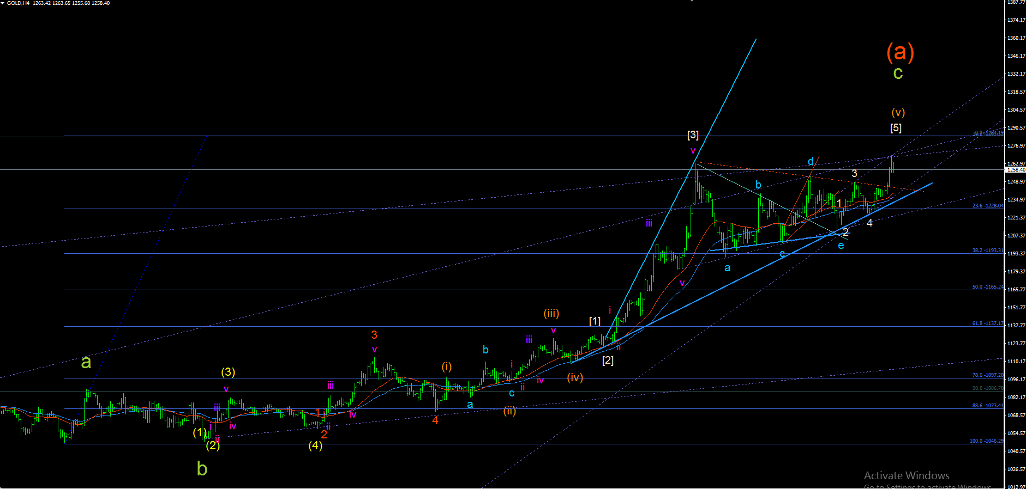Viewport: 1026px width, 489px height.
Task: Select the 78.6 -1097.20 Fibonacci level label
Action: coord(987,375)
